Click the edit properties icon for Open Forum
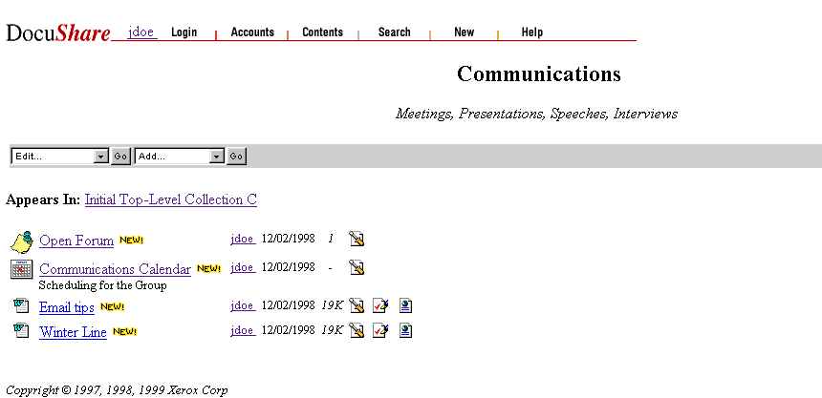The width and height of the screenshot is (822, 398). pyautogui.click(x=357, y=240)
